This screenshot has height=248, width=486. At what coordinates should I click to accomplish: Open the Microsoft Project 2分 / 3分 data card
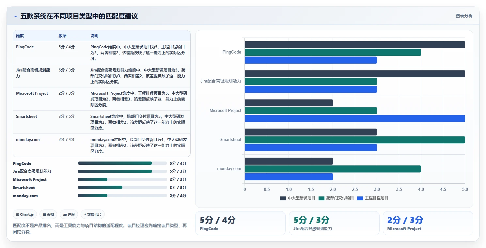coord(428,223)
